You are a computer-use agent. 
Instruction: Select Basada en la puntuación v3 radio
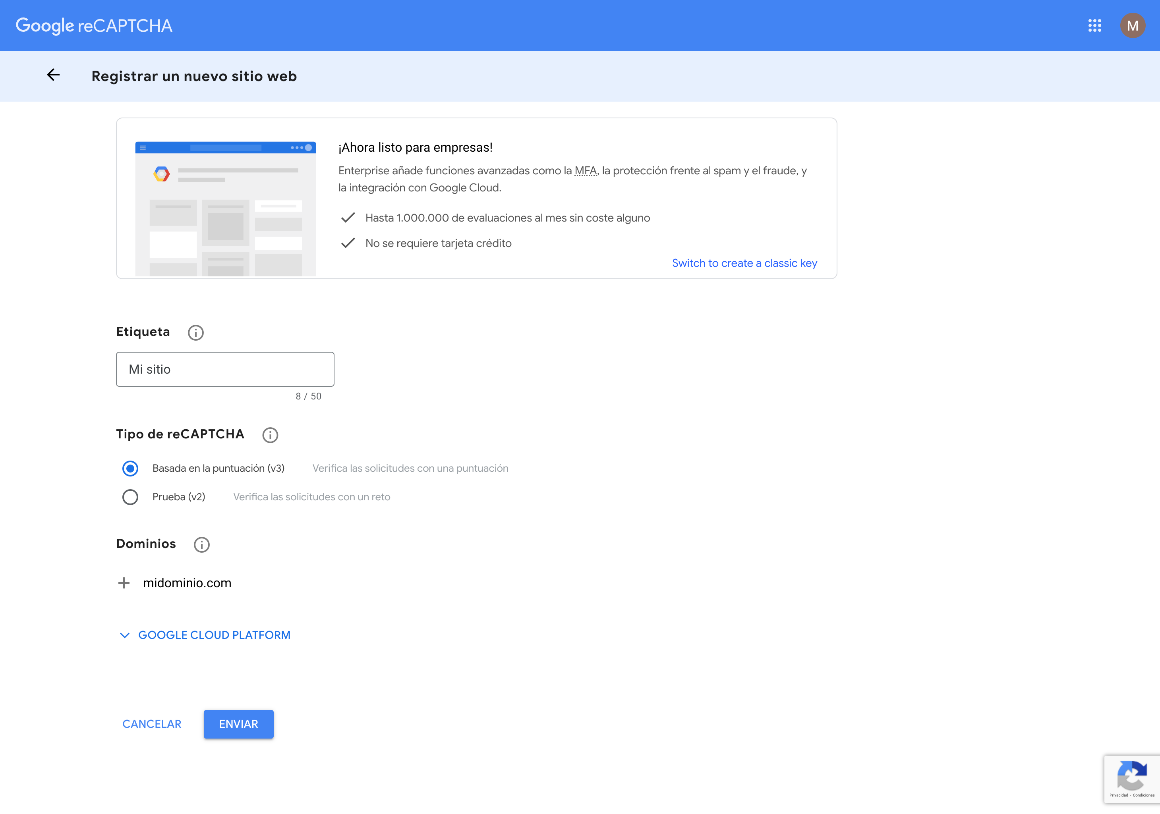[x=130, y=468]
